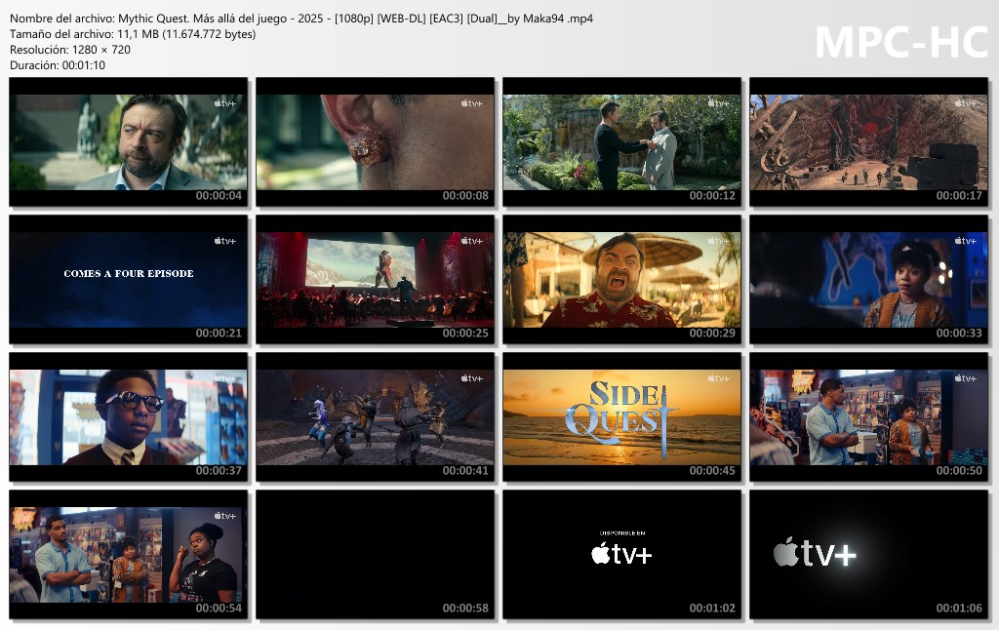The image size is (999, 630).
Task: Select the bearded man thumbnail at 00:00:04
Action: [128, 142]
